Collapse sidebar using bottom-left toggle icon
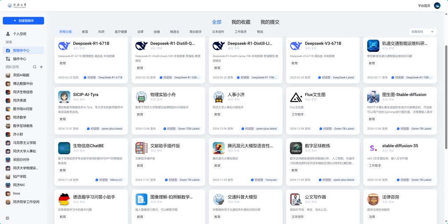Screen dimensions: 448x224 pos(7,218)
